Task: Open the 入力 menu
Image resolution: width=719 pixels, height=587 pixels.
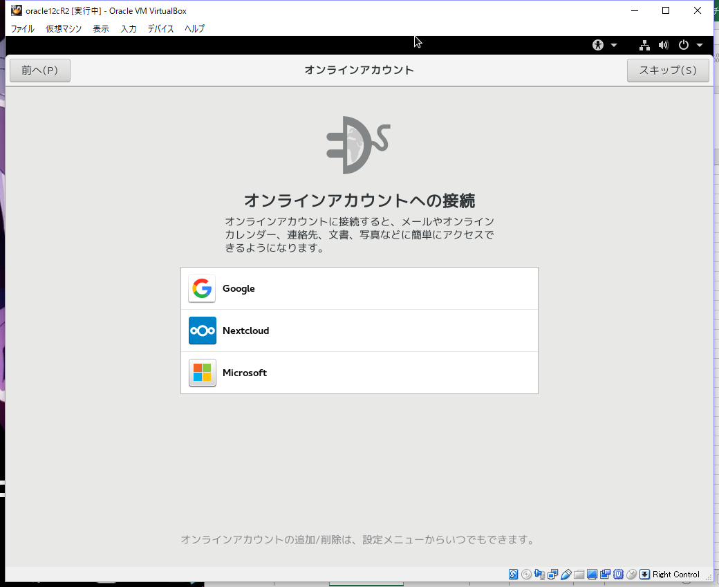Action: pos(128,28)
